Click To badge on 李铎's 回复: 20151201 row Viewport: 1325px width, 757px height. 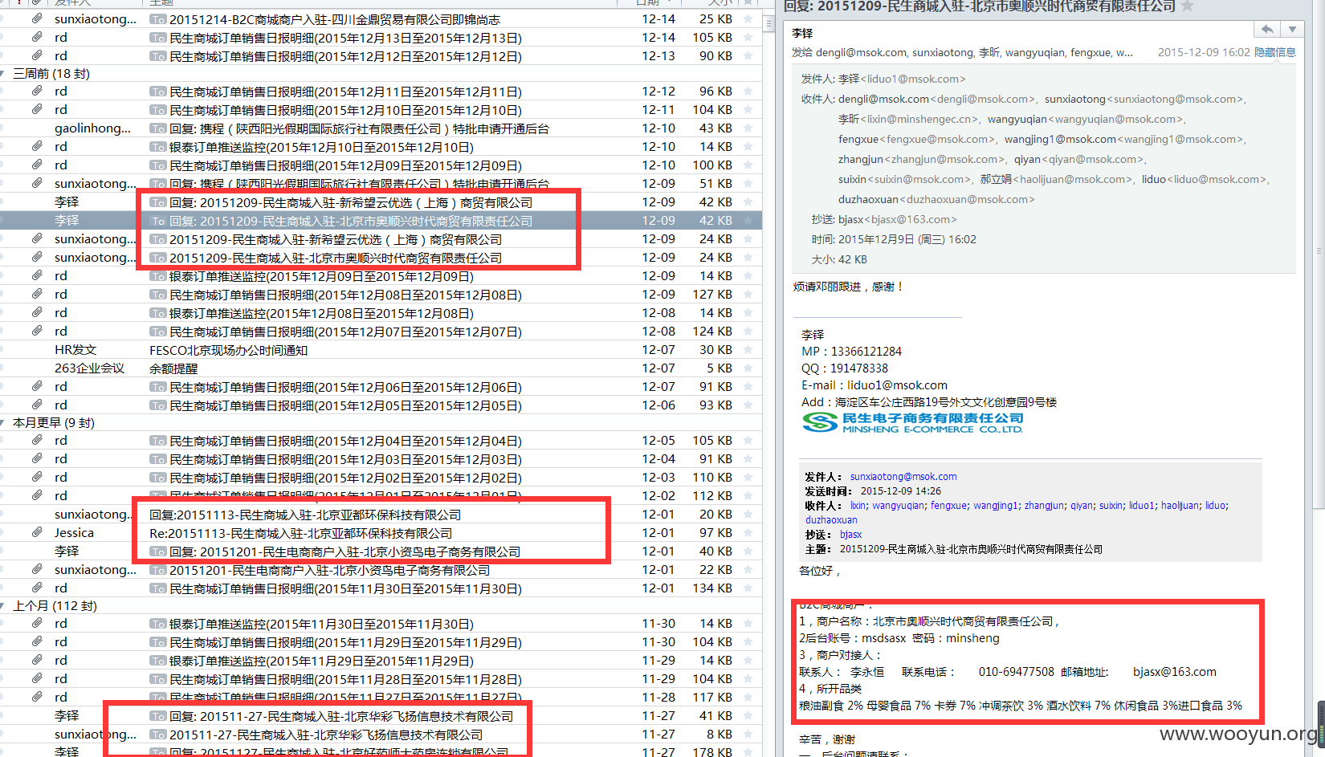(x=158, y=551)
